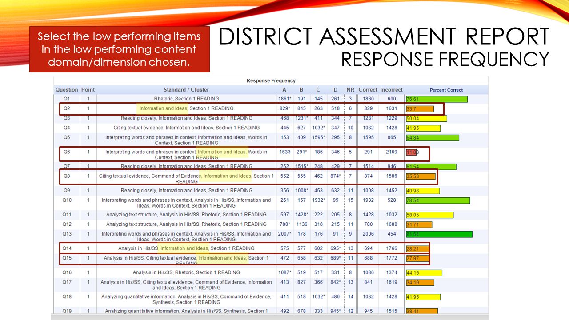Select the 78.54 percent bar for Q10

click(x=438, y=200)
